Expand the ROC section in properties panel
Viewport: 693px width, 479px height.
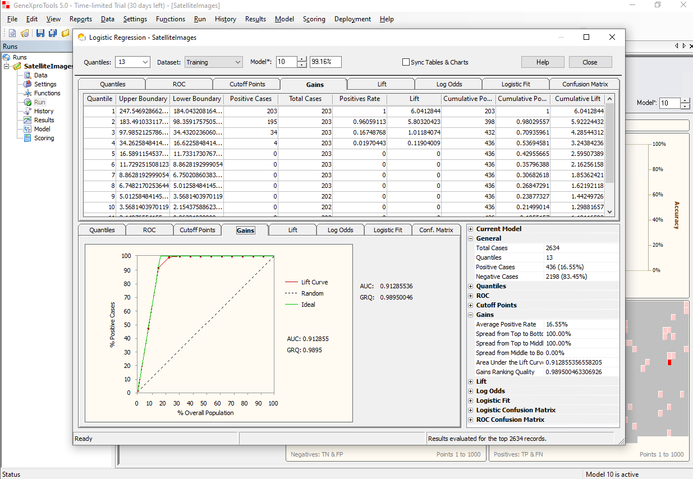coord(470,296)
